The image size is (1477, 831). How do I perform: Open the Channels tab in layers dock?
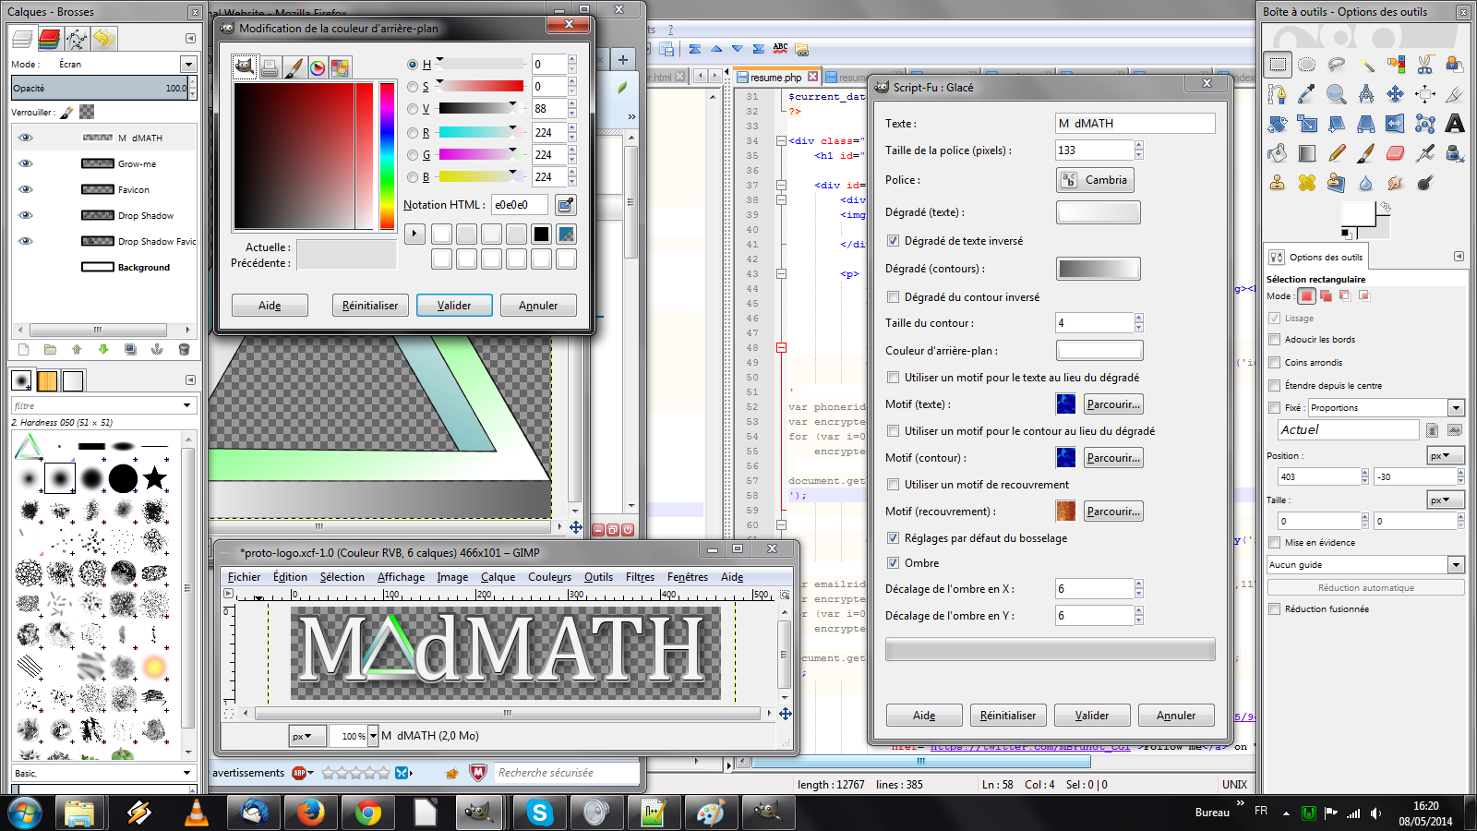(50, 39)
